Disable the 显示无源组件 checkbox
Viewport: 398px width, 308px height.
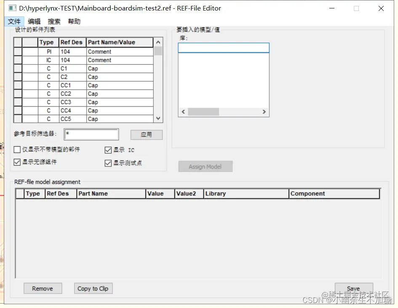tap(16, 163)
